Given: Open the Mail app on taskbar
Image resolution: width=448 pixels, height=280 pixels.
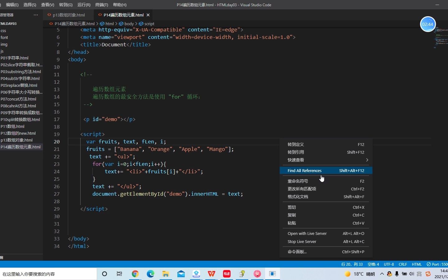Looking at the screenshot, I should [181, 274].
